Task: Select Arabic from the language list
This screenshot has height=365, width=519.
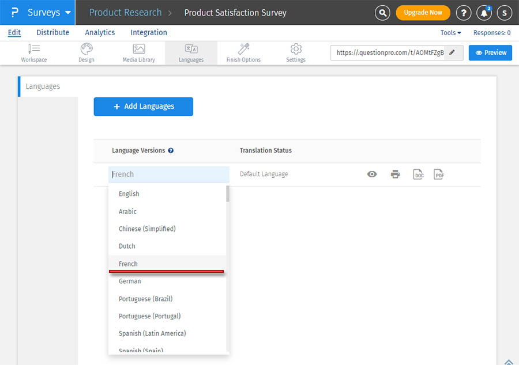Action: pyautogui.click(x=167, y=211)
